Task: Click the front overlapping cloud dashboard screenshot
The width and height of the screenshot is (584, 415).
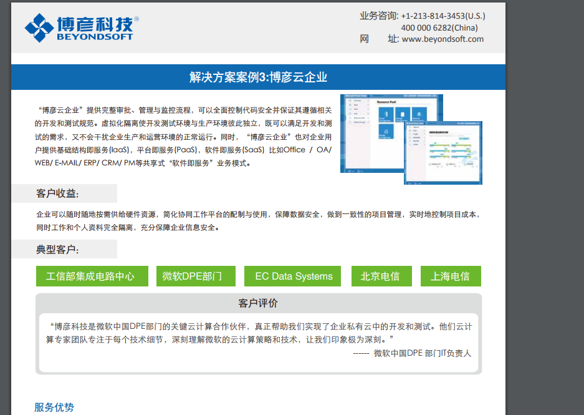Action: click(443, 153)
